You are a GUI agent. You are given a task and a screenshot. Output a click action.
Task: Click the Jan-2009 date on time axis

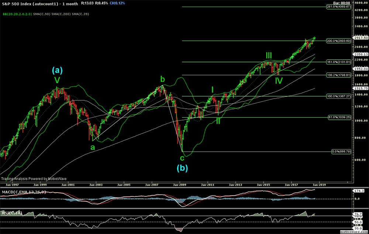[x=180, y=184]
